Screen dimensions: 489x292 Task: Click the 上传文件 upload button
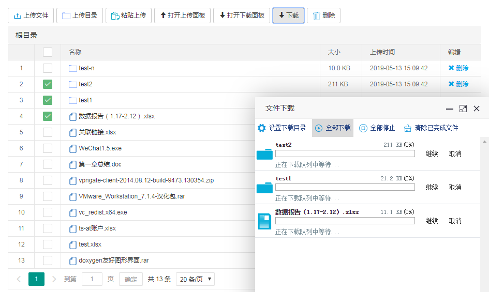click(31, 16)
